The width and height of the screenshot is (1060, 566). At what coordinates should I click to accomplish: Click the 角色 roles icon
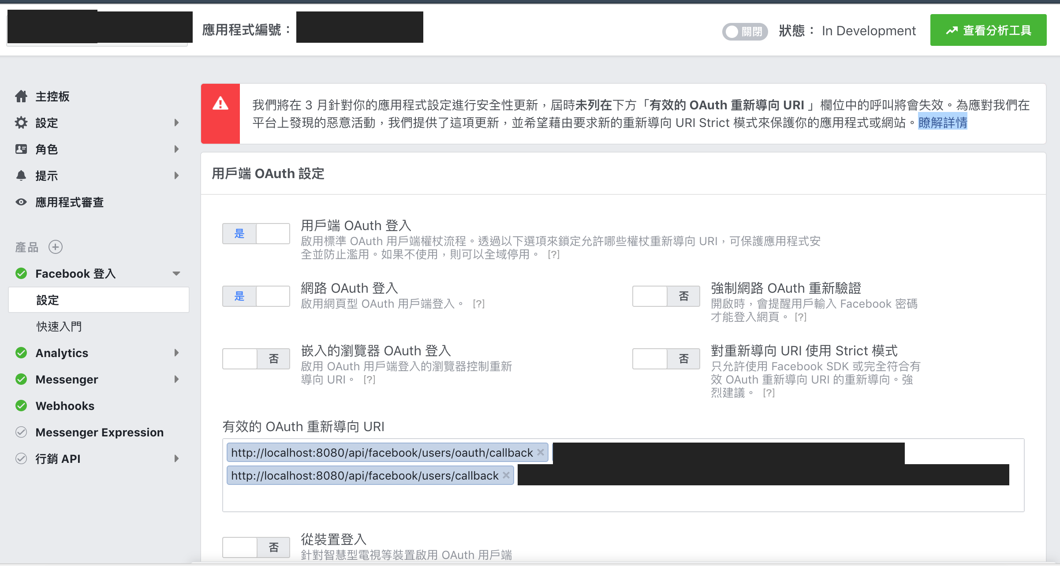pyautogui.click(x=21, y=149)
